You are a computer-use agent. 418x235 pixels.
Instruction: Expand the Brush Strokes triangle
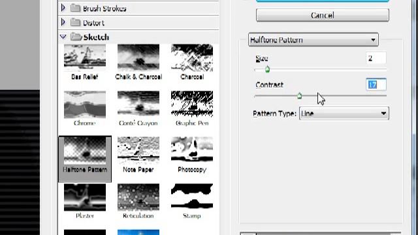(x=63, y=8)
